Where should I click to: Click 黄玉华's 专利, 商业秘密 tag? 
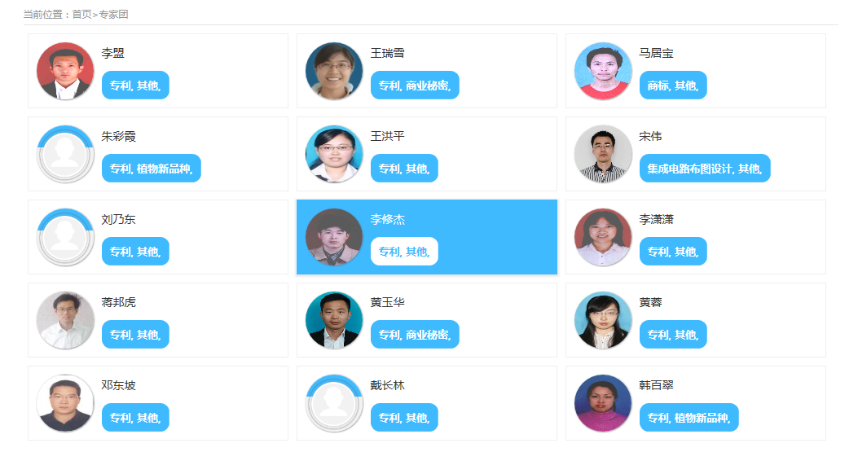415,335
